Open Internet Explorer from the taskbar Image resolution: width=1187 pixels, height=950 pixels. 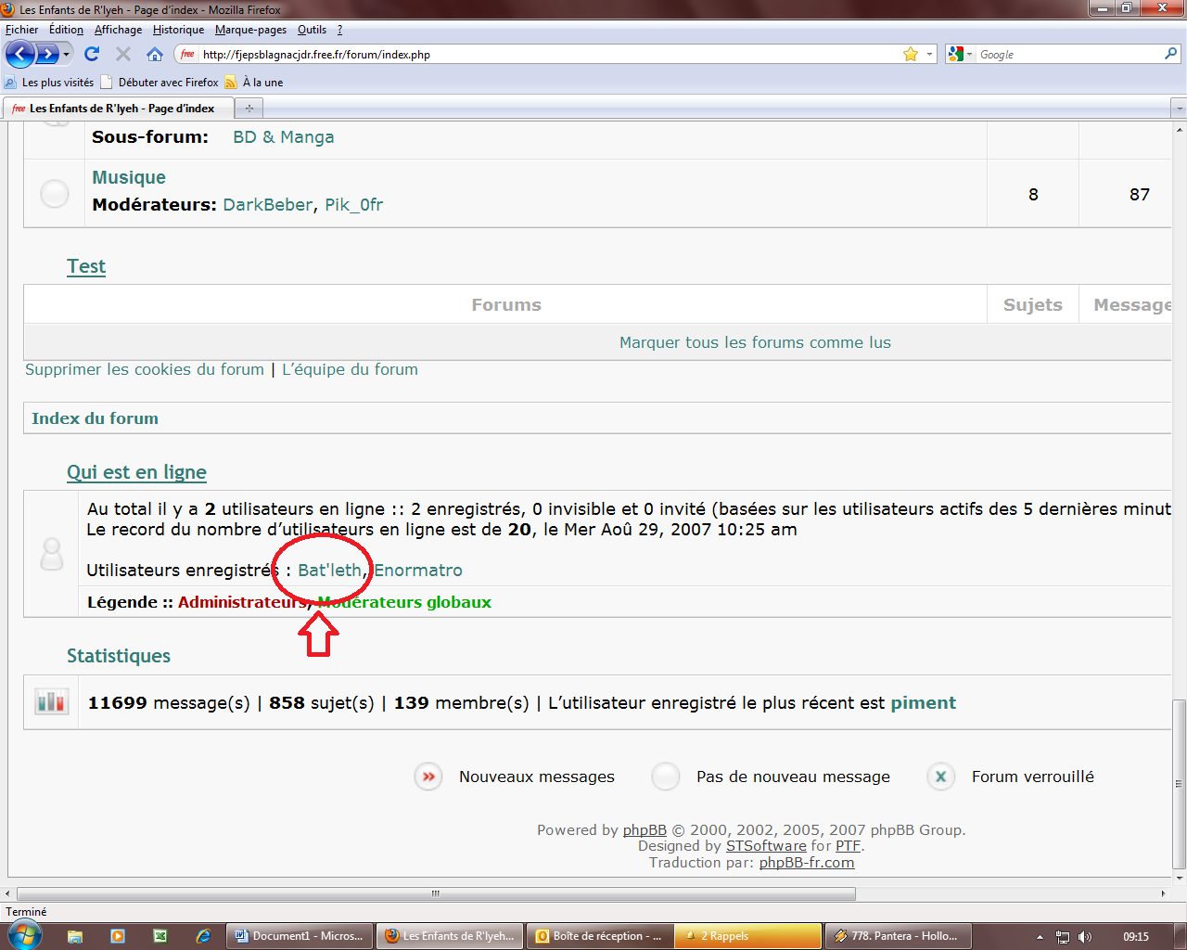point(203,936)
